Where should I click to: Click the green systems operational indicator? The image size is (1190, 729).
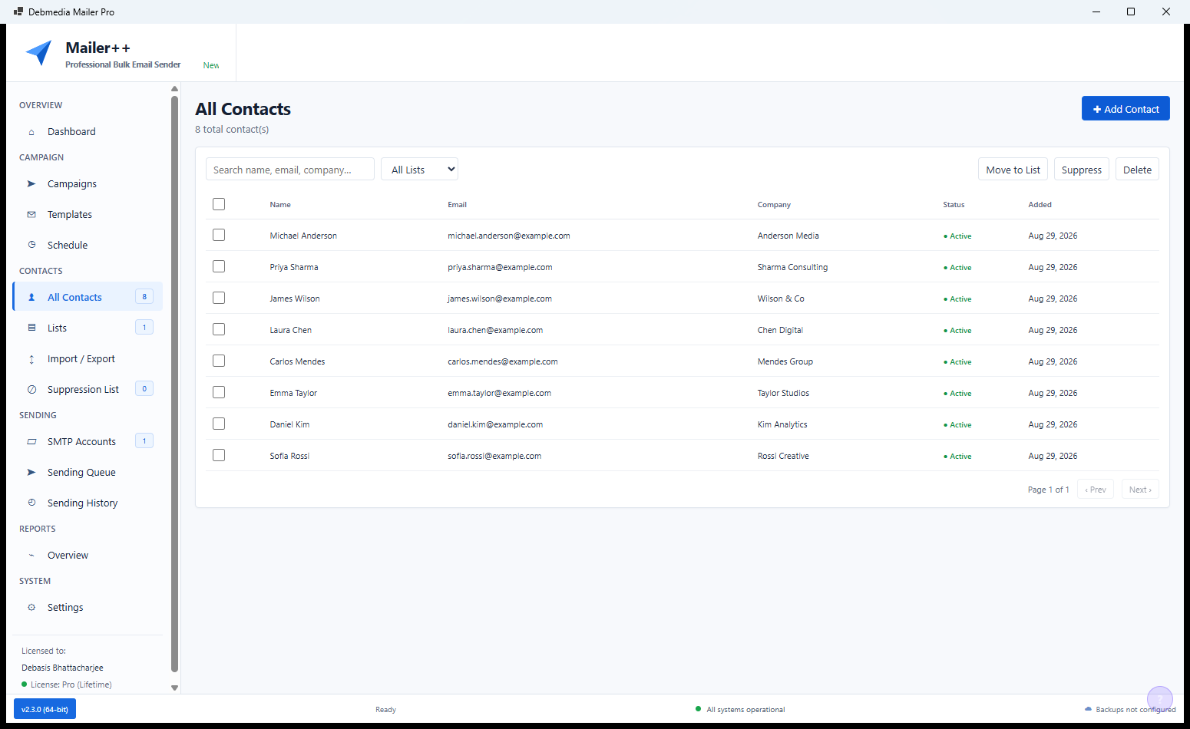(x=698, y=709)
